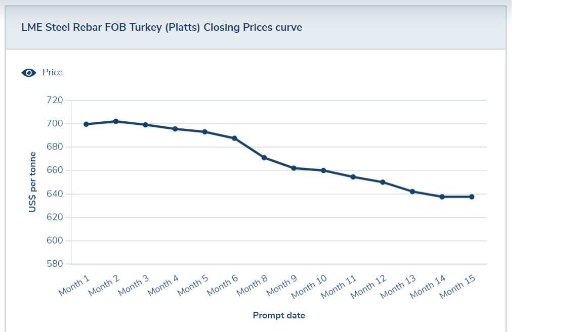Select the Month 4 point on curve
The width and height of the screenshot is (583, 332).
point(175,129)
